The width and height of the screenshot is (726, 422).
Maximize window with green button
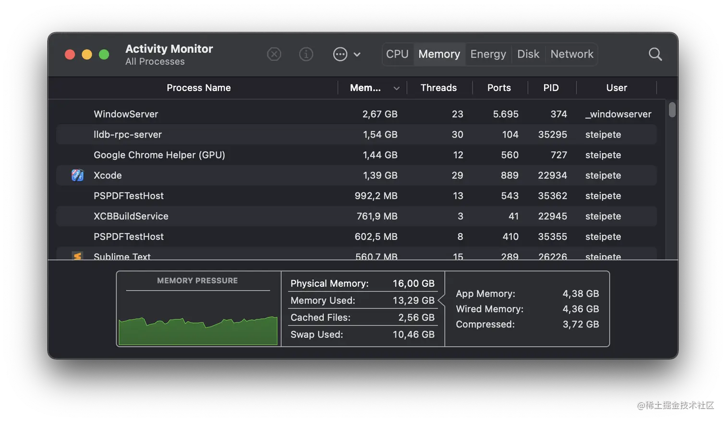coord(104,55)
